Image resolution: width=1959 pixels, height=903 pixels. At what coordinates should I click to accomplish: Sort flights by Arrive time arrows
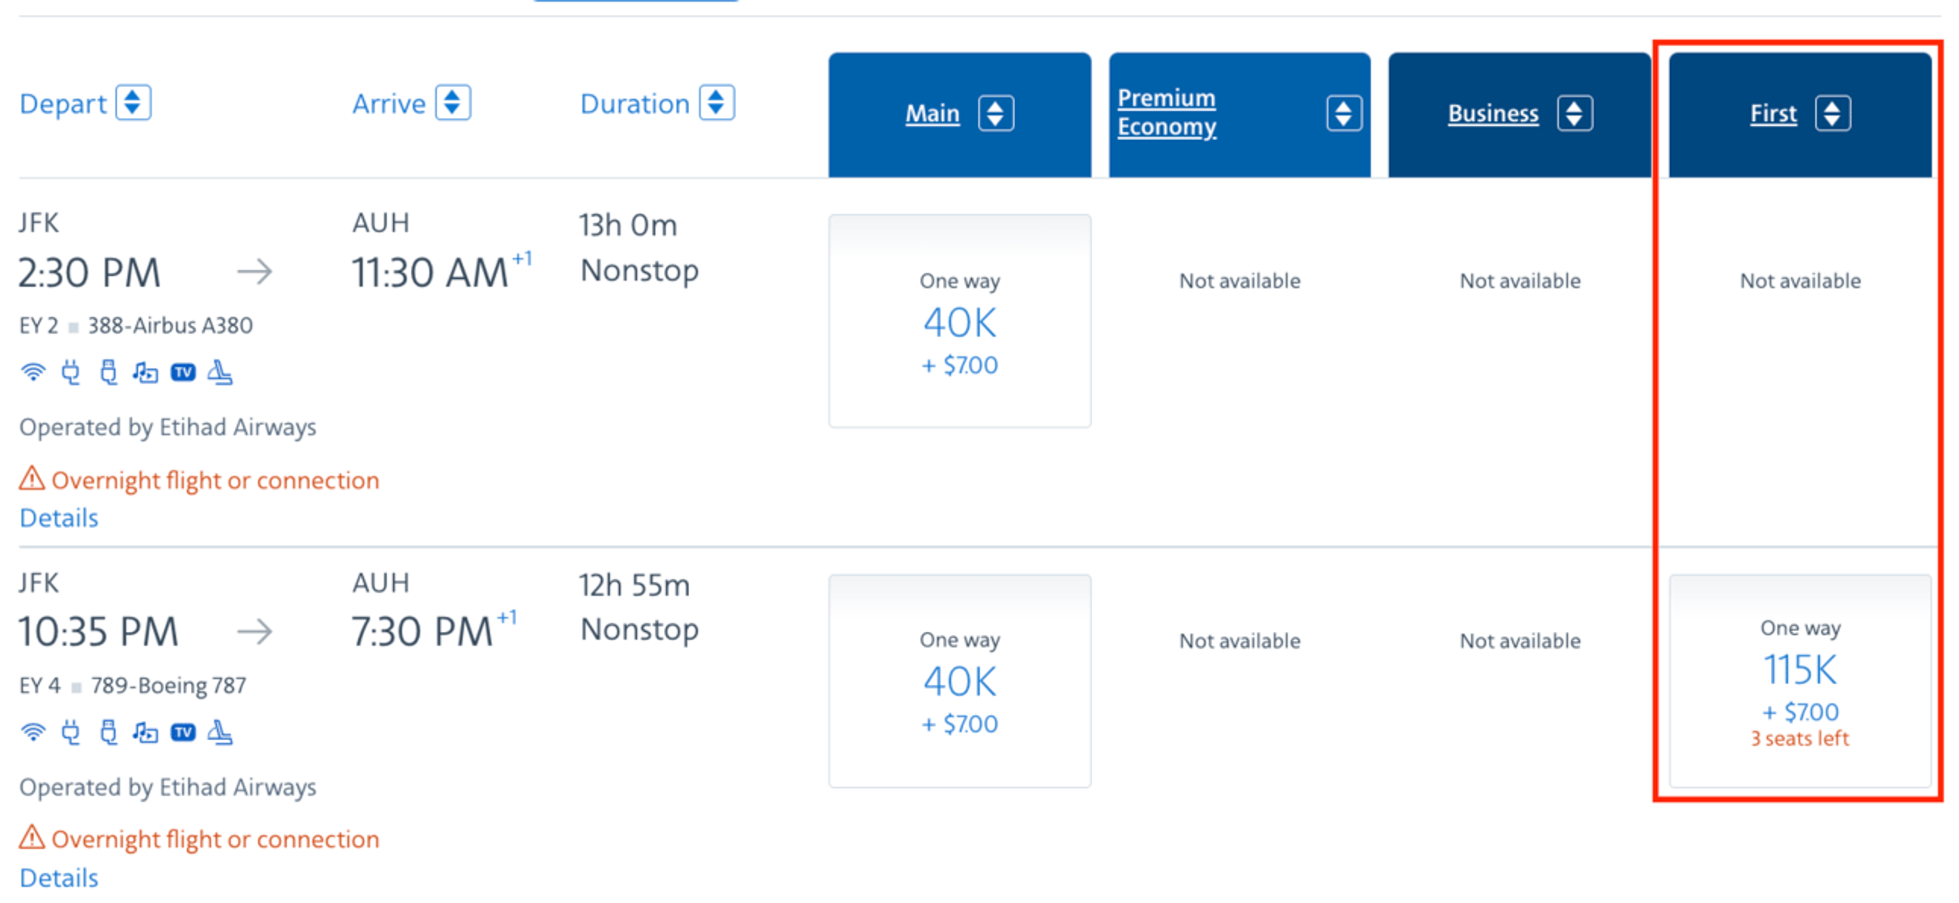453,102
